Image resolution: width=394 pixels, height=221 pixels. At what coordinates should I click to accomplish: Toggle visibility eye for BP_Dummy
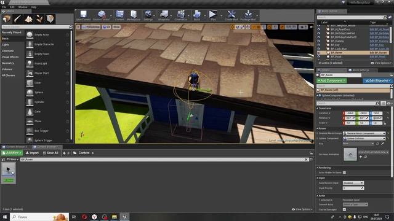click(319, 41)
